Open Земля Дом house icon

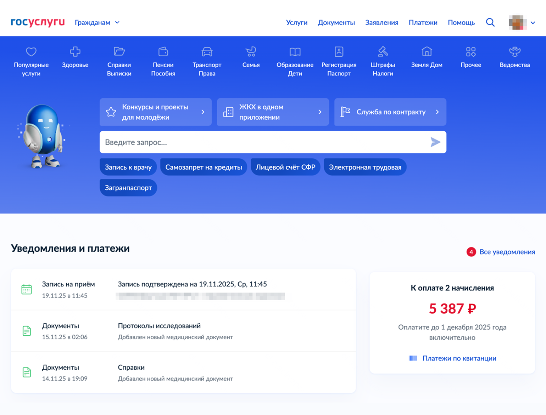(x=427, y=52)
